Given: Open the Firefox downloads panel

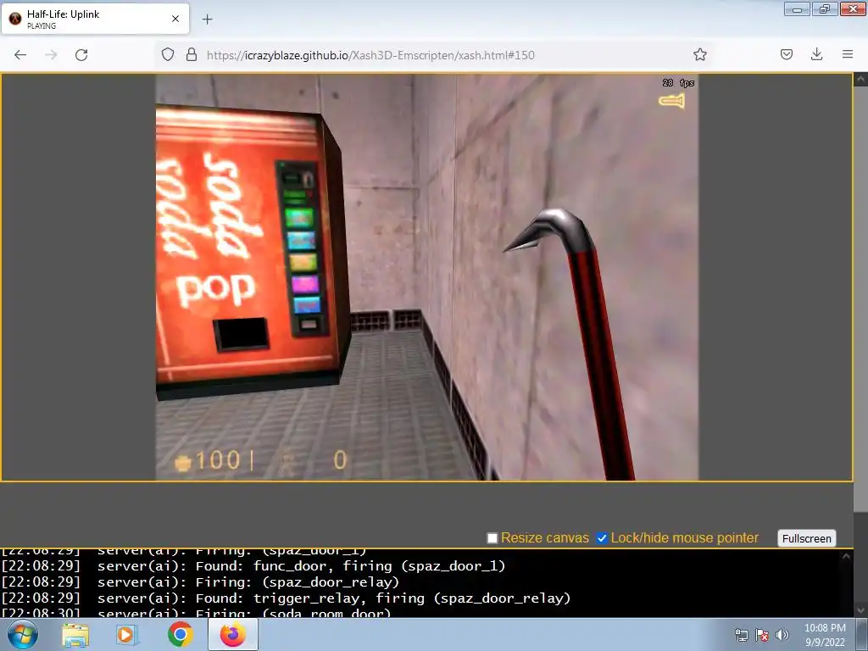Looking at the screenshot, I should (816, 54).
